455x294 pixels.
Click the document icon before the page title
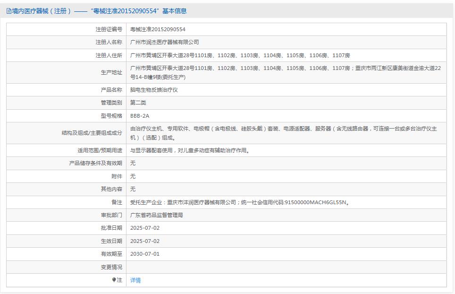click(x=8, y=10)
